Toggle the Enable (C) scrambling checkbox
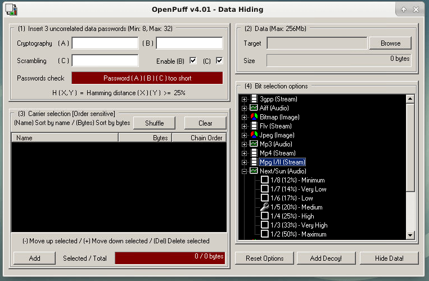429x281 pixels. tap(219, 61)
